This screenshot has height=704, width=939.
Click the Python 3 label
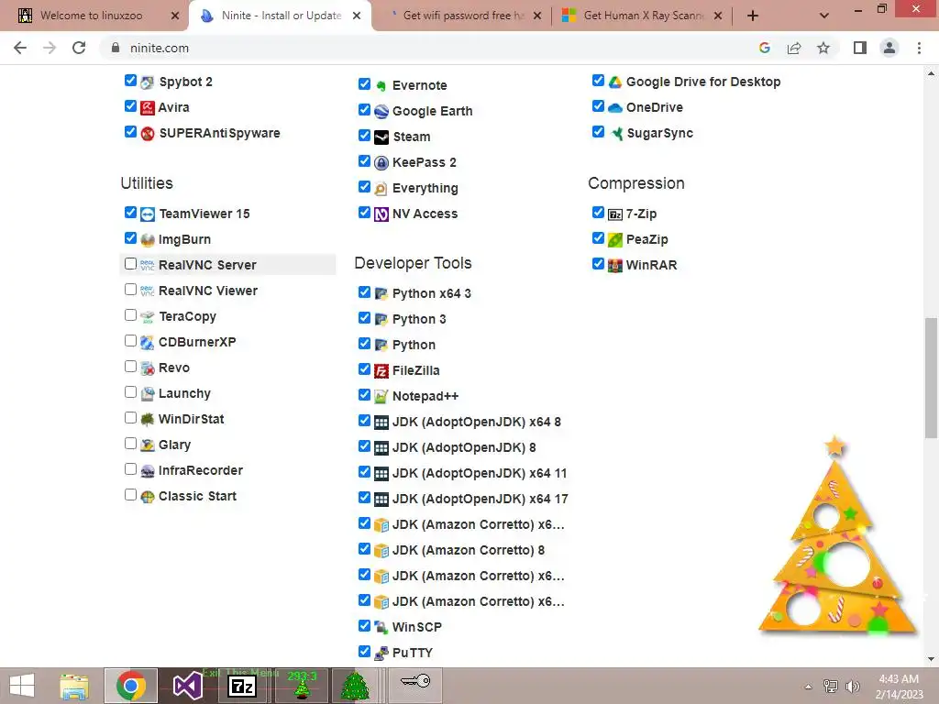tap(419, 320)
